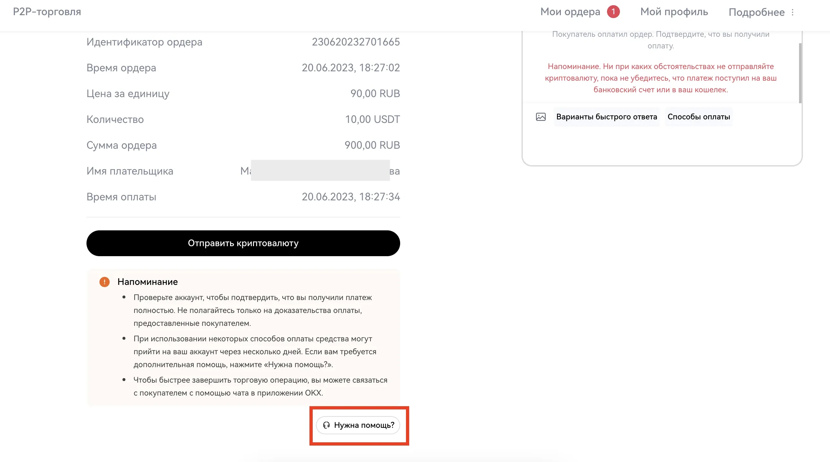Click the Нужна помощь? button
830x462 pixels.
pos(358,425)
